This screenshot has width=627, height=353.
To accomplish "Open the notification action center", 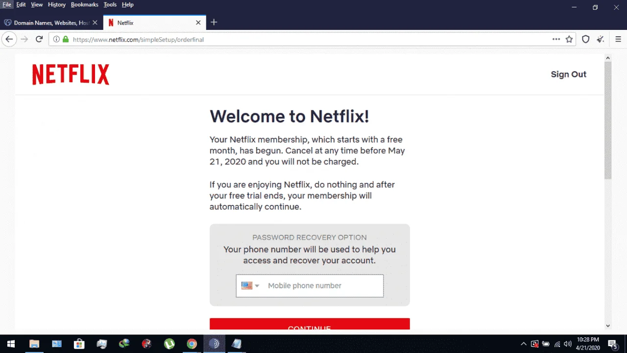I will (613, 344).
